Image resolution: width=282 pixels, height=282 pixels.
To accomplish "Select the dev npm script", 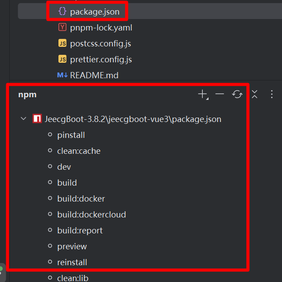I will [64, 167].
